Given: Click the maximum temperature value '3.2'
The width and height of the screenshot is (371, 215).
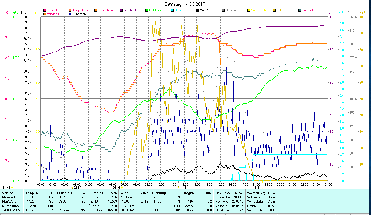Looking at the screenshot, I should click(52, 201).
